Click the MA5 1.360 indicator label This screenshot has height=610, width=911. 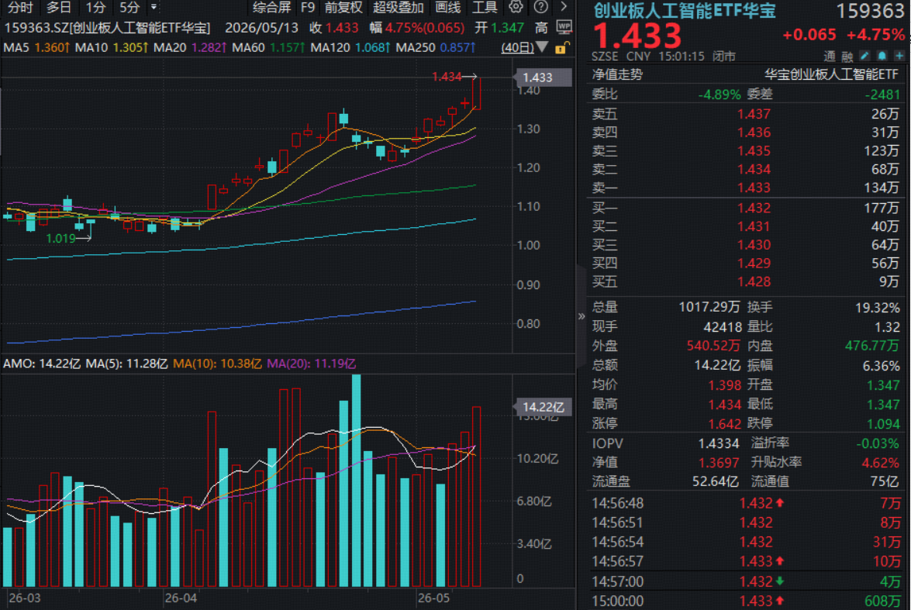pos(37,47)
